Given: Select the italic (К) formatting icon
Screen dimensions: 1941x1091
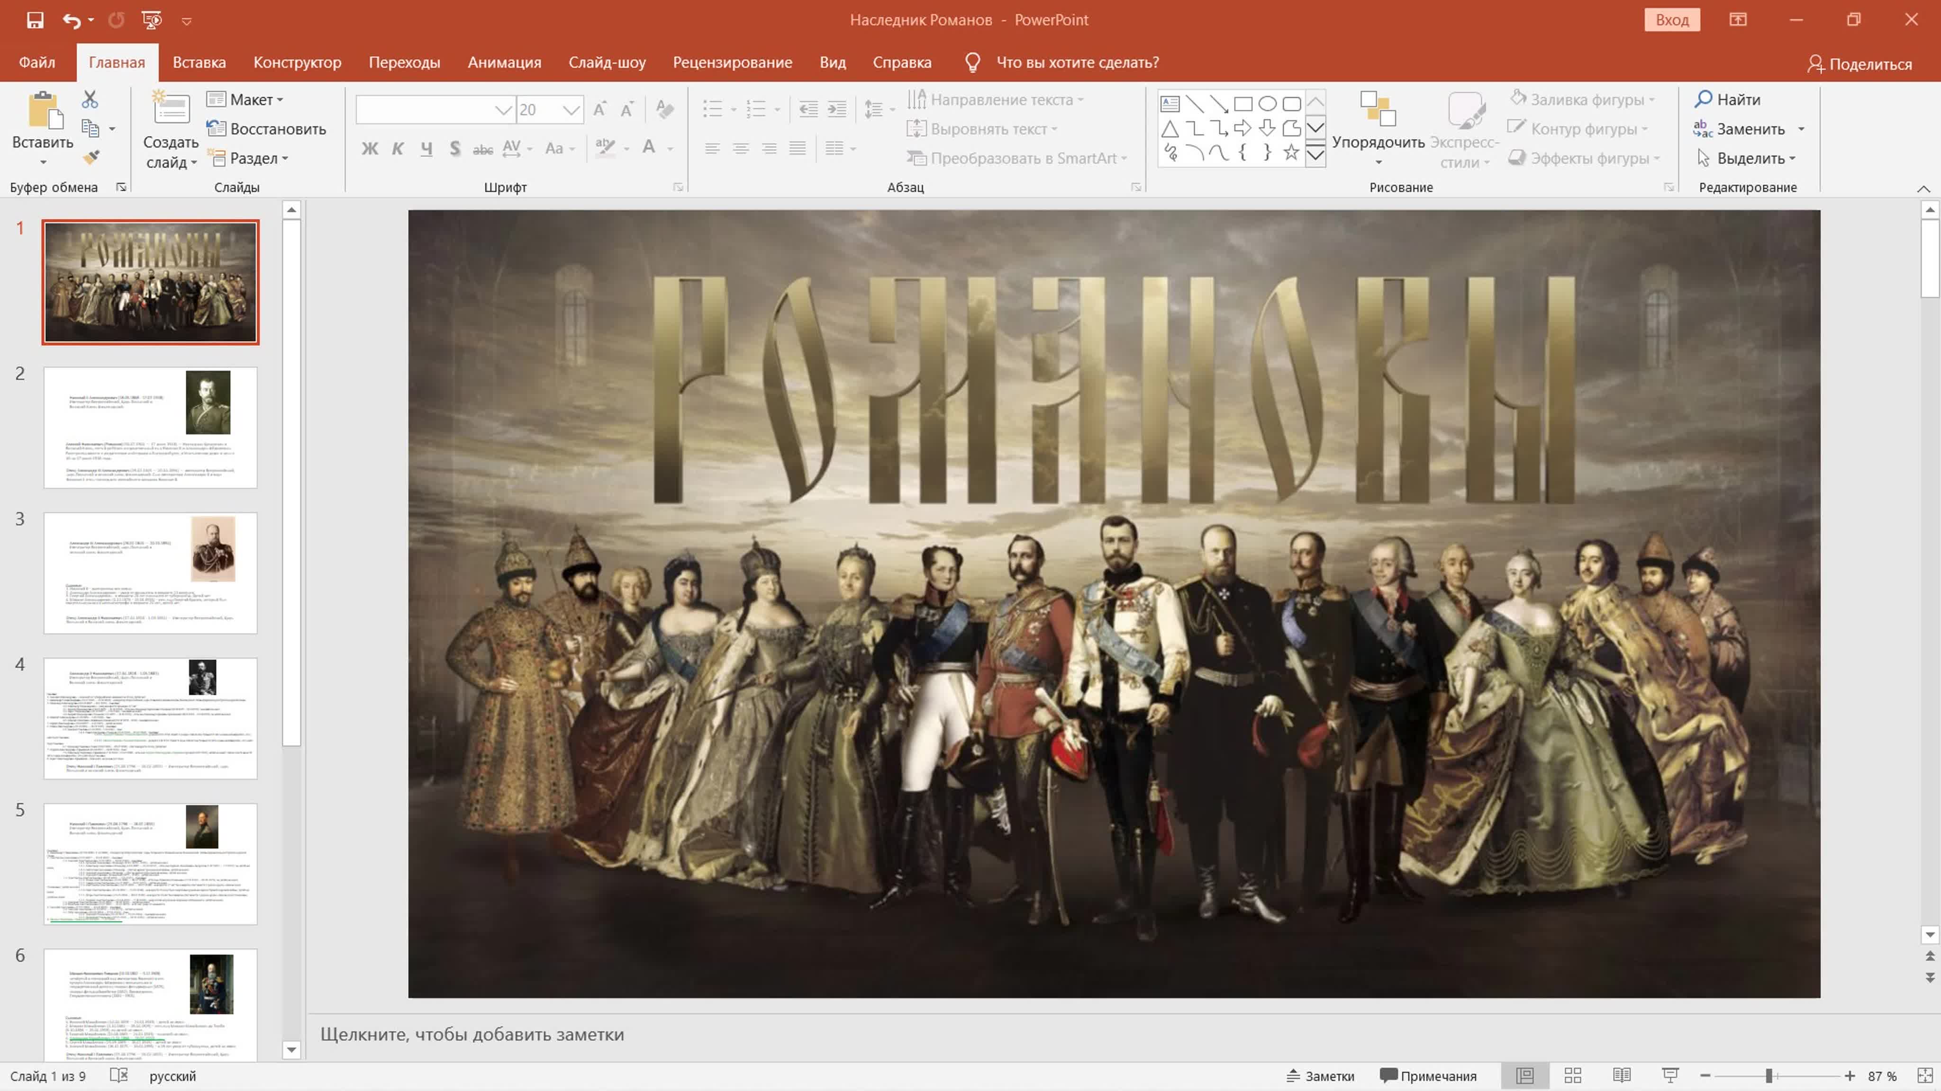Looking at the screenshot, I should 399,148.
